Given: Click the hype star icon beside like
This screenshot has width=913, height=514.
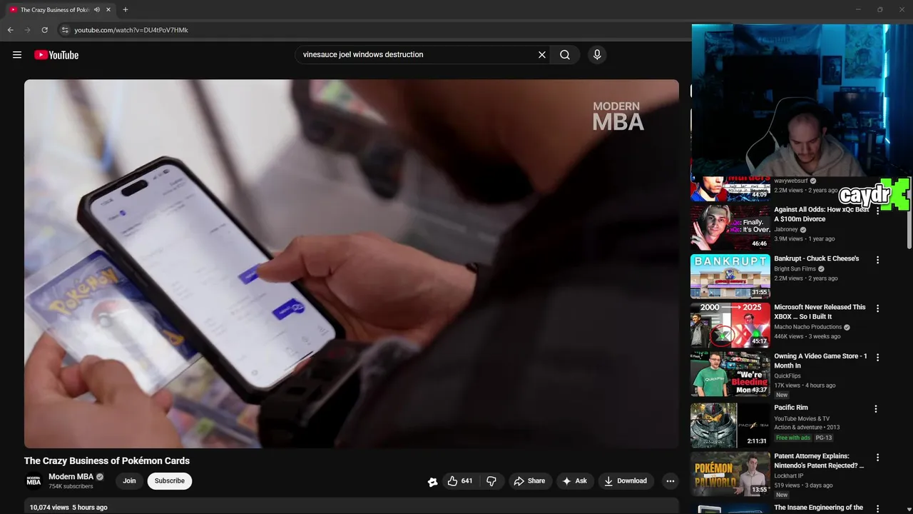Looking at the screenshot, I should [x=432, y=482].
